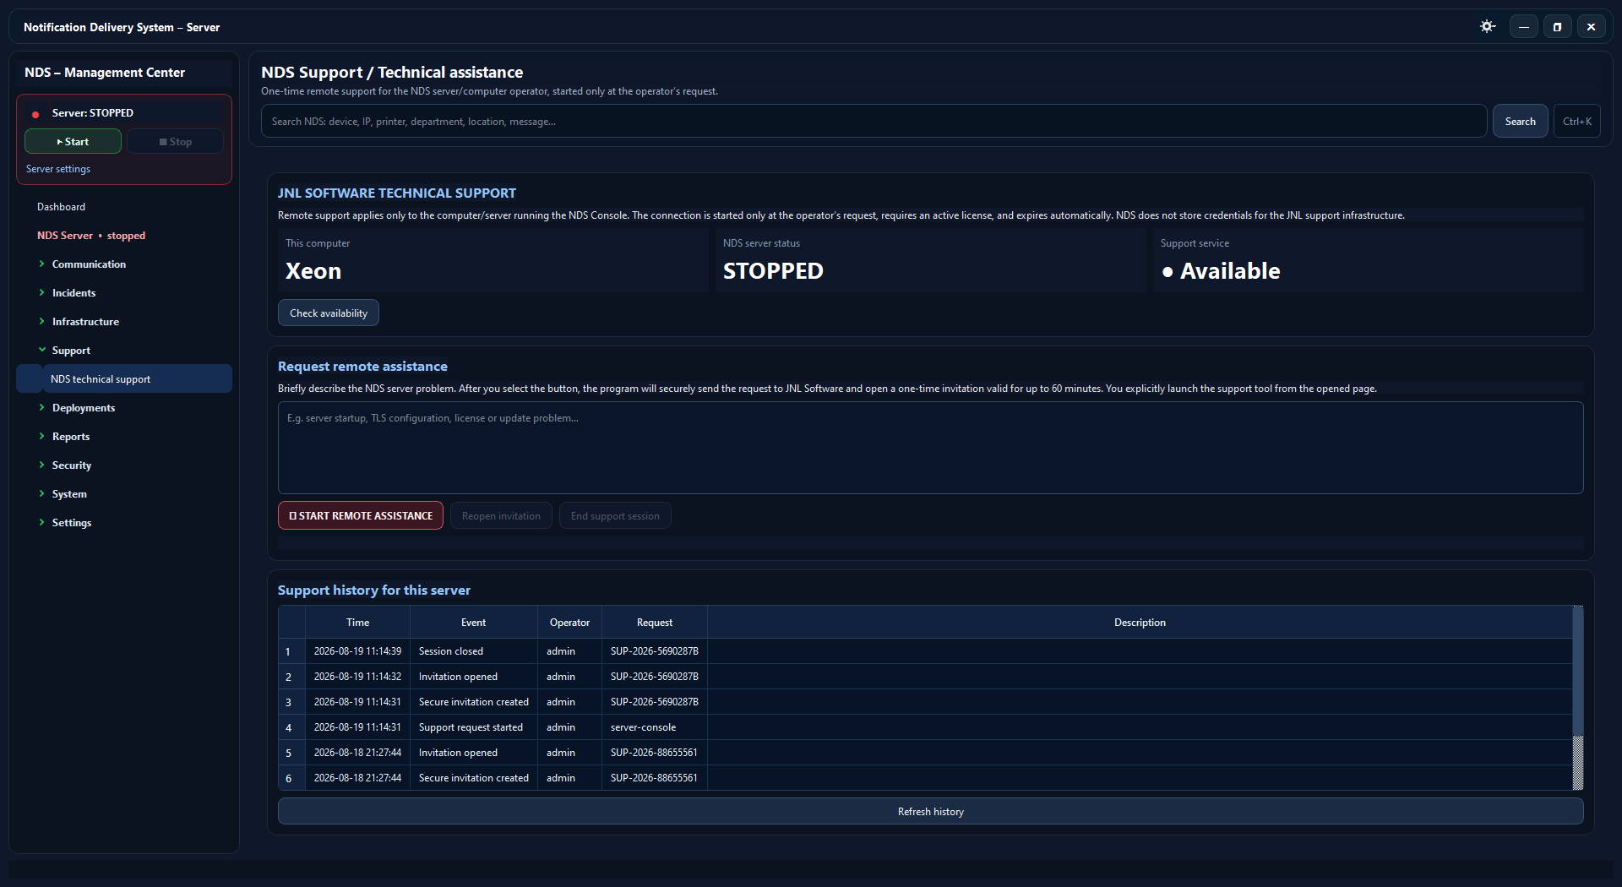Refresh the support history

(x=930, y=812)
